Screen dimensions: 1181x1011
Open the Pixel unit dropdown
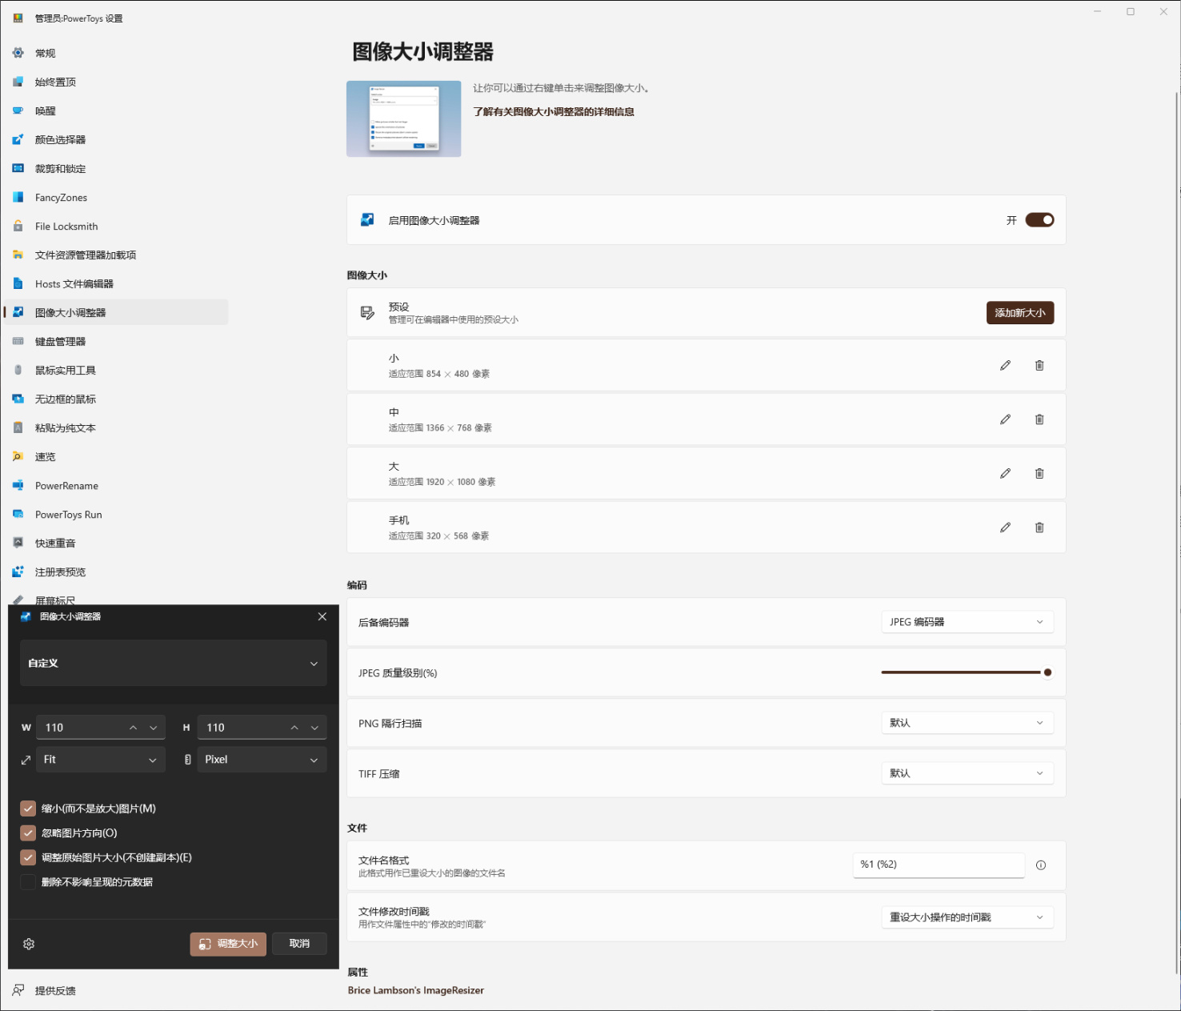(262, 760)
